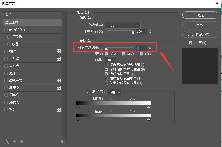This screenshot has width=222, height=147.
Task: Close the 图层样式 dialog
Action: (217, 3)
